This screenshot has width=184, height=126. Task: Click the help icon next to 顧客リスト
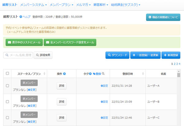point(21,17)
